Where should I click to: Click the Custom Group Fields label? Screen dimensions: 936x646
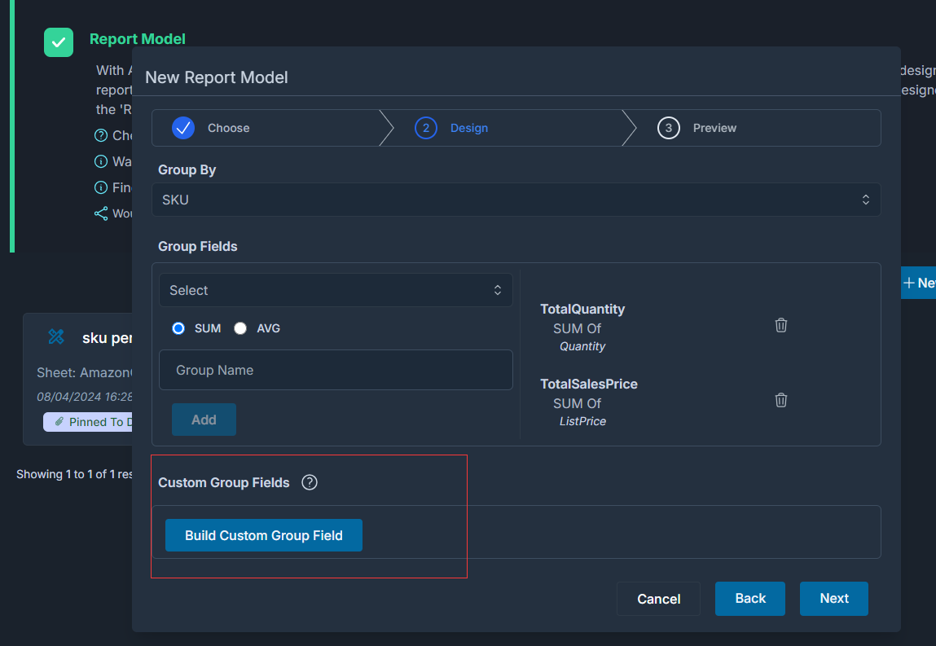tap(224, 482)
